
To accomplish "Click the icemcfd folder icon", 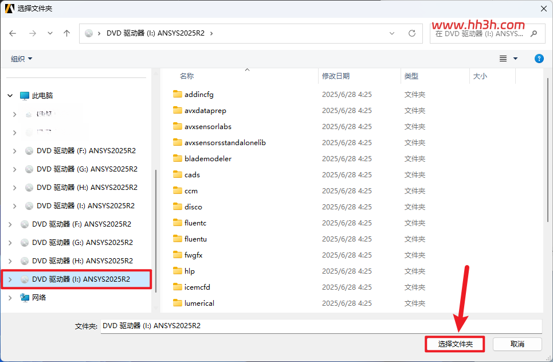I will [178, 287].
